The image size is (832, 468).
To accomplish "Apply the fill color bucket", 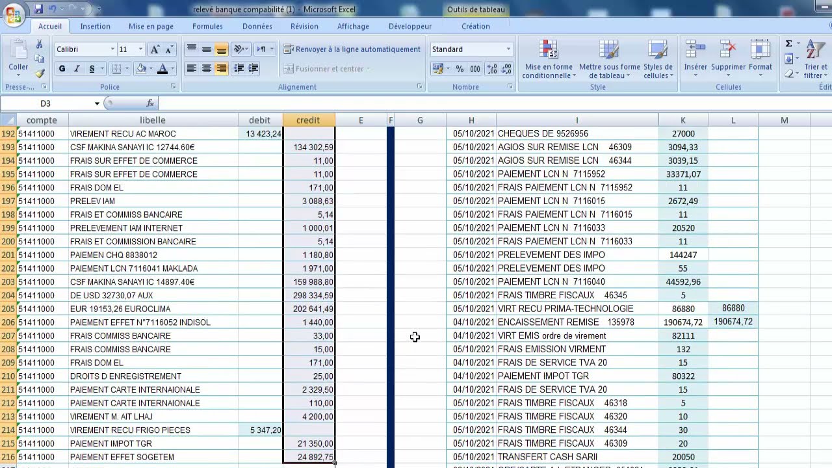I will pos(141,69).
